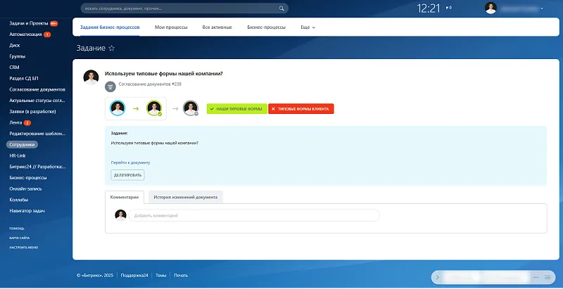This screenshot has width=563, height=289.
Task: Click the magnifier icon in search bar
Action: click(x=281, y=8)
